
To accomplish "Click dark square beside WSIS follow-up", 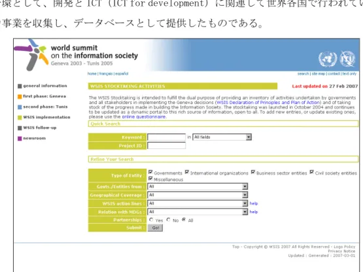I will (20, 128).
